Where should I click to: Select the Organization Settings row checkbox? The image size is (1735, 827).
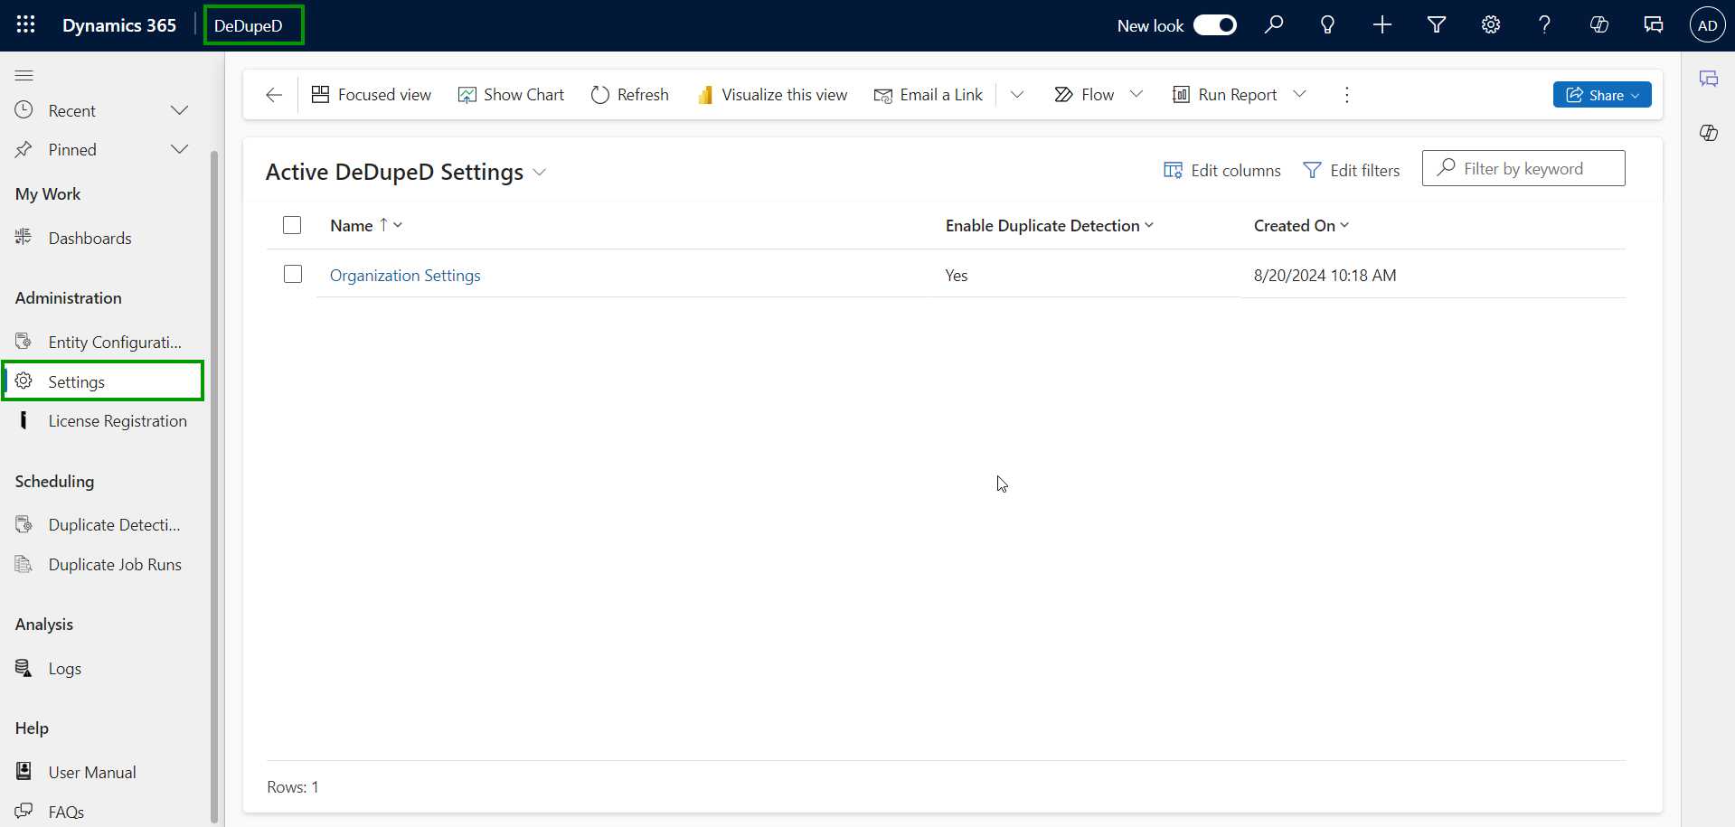tap(293, 274)
